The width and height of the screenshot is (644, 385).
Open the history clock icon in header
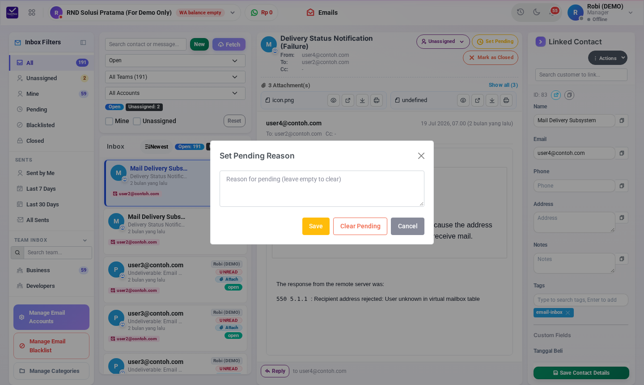[521, 12]
